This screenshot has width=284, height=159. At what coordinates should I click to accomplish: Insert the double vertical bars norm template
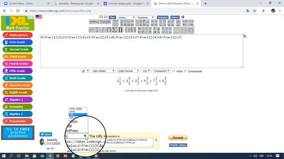click(x=133, y=30)
